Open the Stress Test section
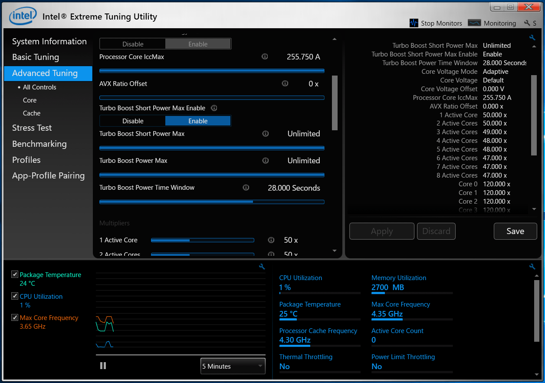Screen dimensions: 545x383 (x=32, y=128)
